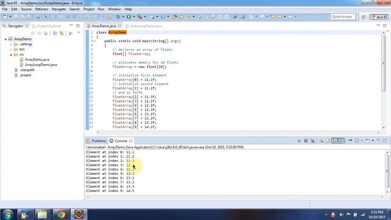The image size is (391, 220).
Task: Expand the .settings folder
Action: point(11,45)
